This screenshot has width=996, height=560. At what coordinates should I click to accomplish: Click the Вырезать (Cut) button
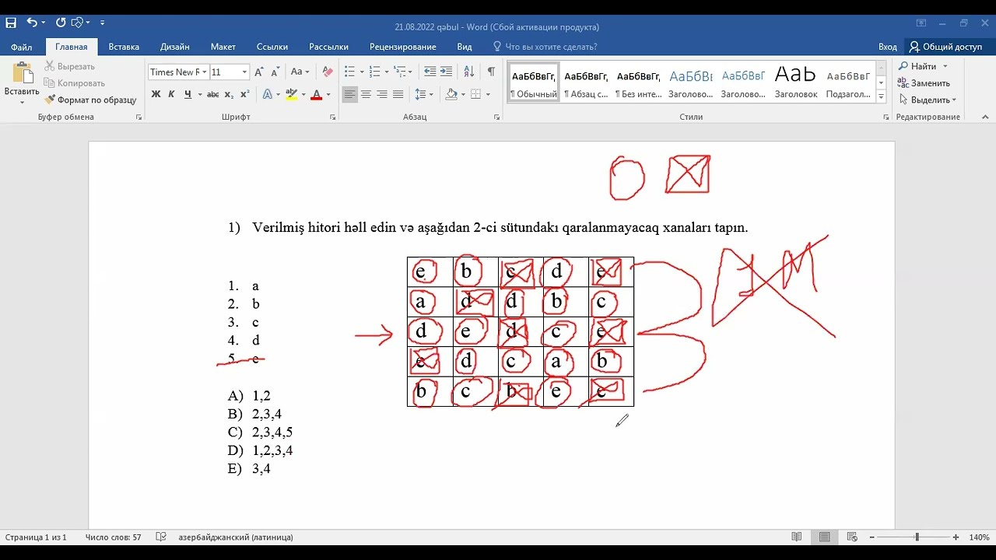[70, 67]
